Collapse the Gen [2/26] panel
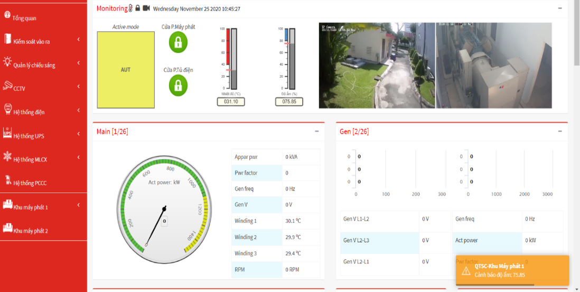This screenshot has width=580, height=292. 560,131
